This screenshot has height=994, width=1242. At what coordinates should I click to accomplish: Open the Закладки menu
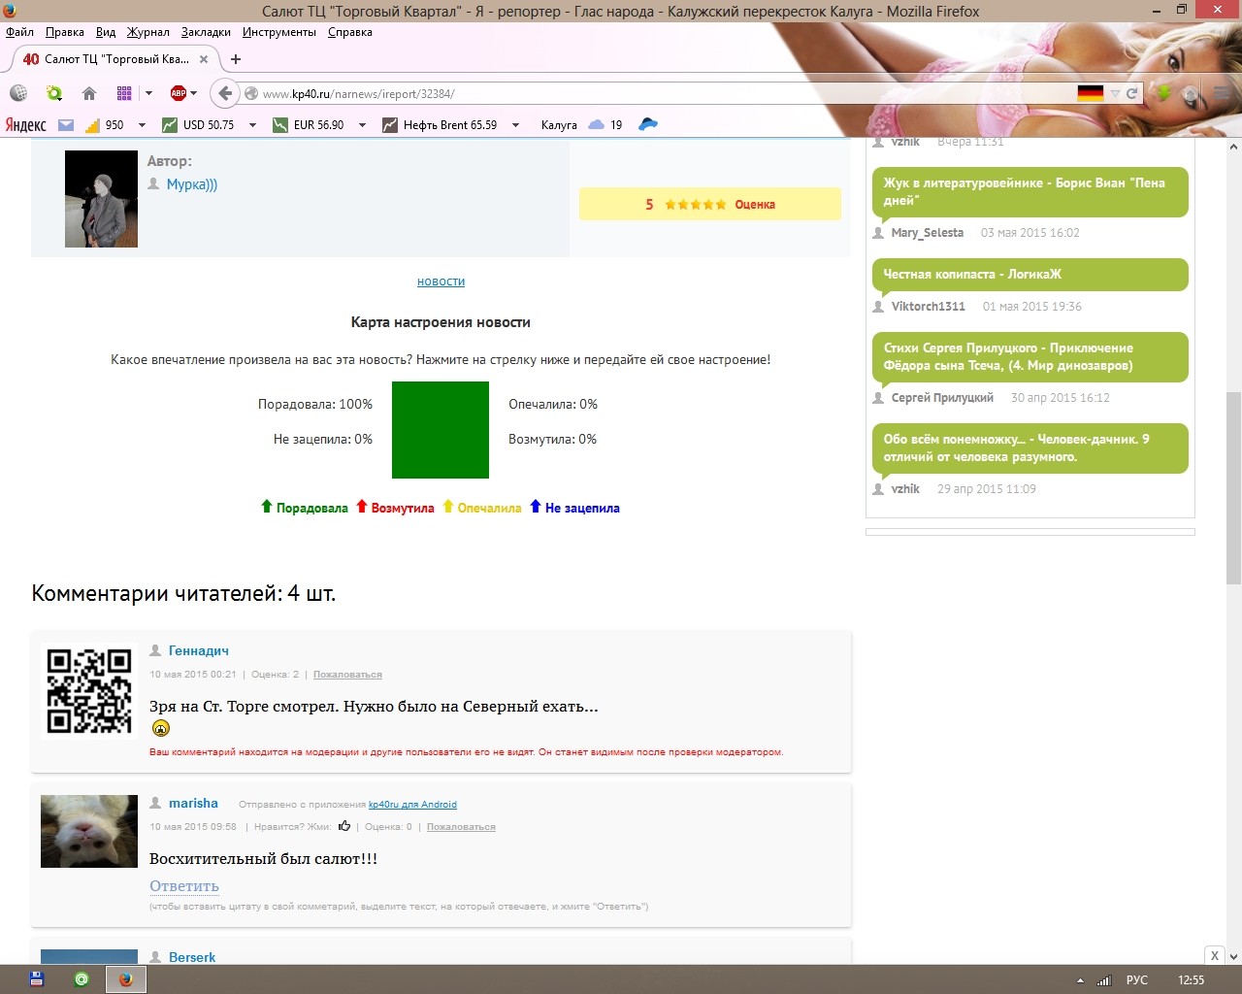click(x=206, y=32)
